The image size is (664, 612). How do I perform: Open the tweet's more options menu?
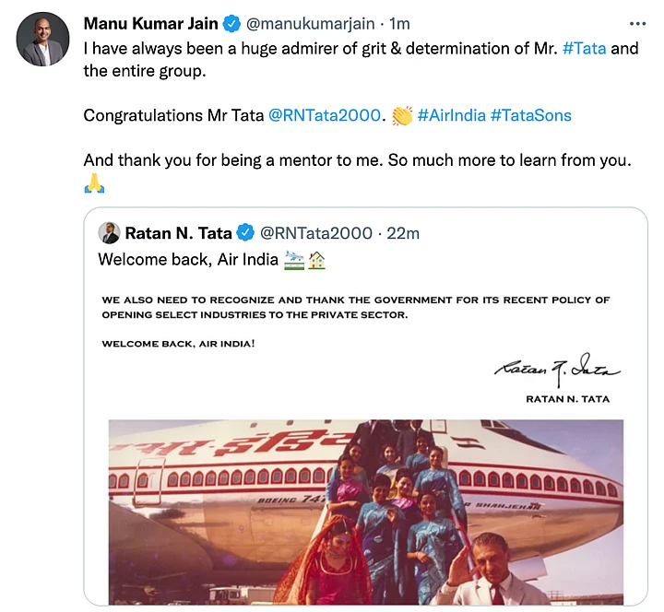coord(637,23)
